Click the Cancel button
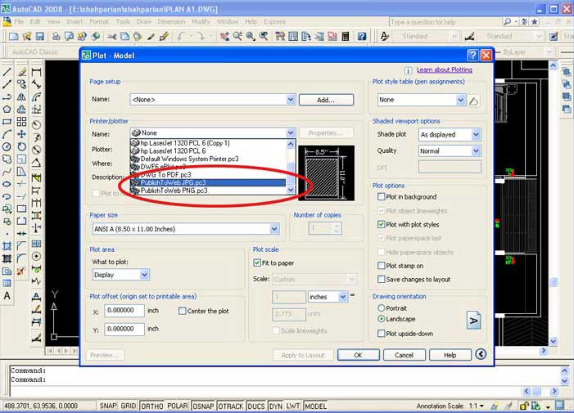This screenshot has width=574, height=413. (405, 355)
